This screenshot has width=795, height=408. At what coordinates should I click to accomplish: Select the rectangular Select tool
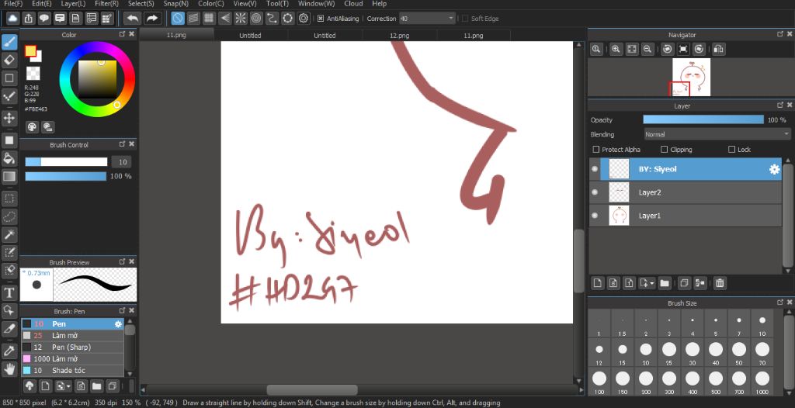tap(9, 198)
